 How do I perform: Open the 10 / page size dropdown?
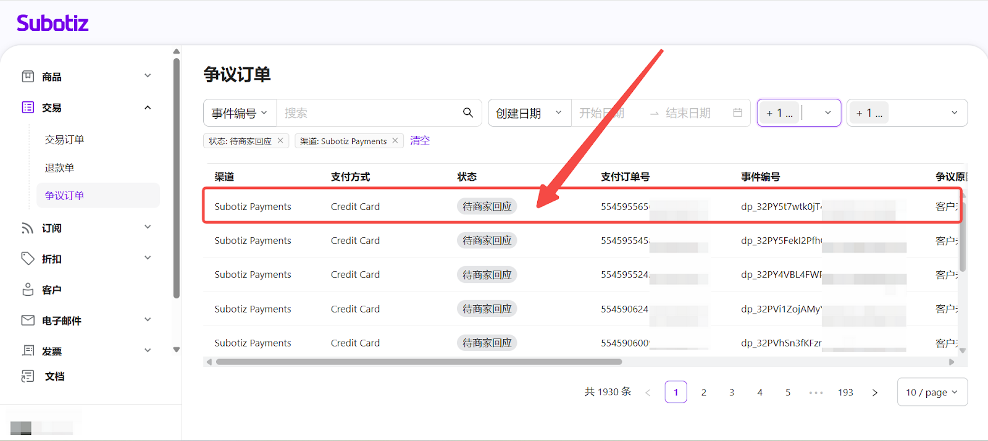click(931, 392)
